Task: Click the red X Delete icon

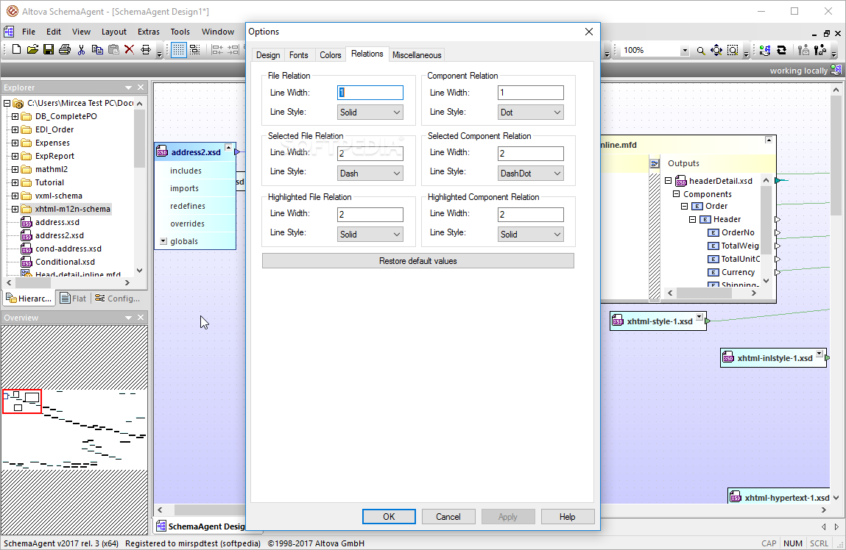Action: pyautogui.click(x=129, y=50)
